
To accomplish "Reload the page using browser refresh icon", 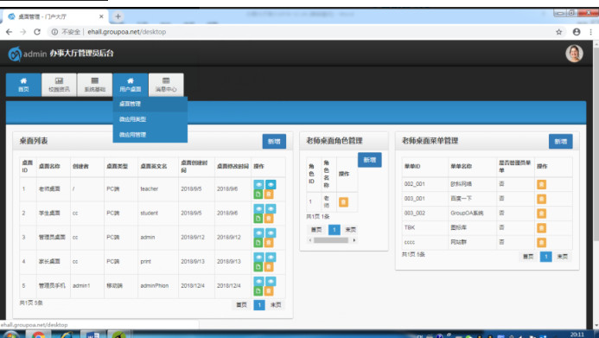I will [x=37, y=32].
